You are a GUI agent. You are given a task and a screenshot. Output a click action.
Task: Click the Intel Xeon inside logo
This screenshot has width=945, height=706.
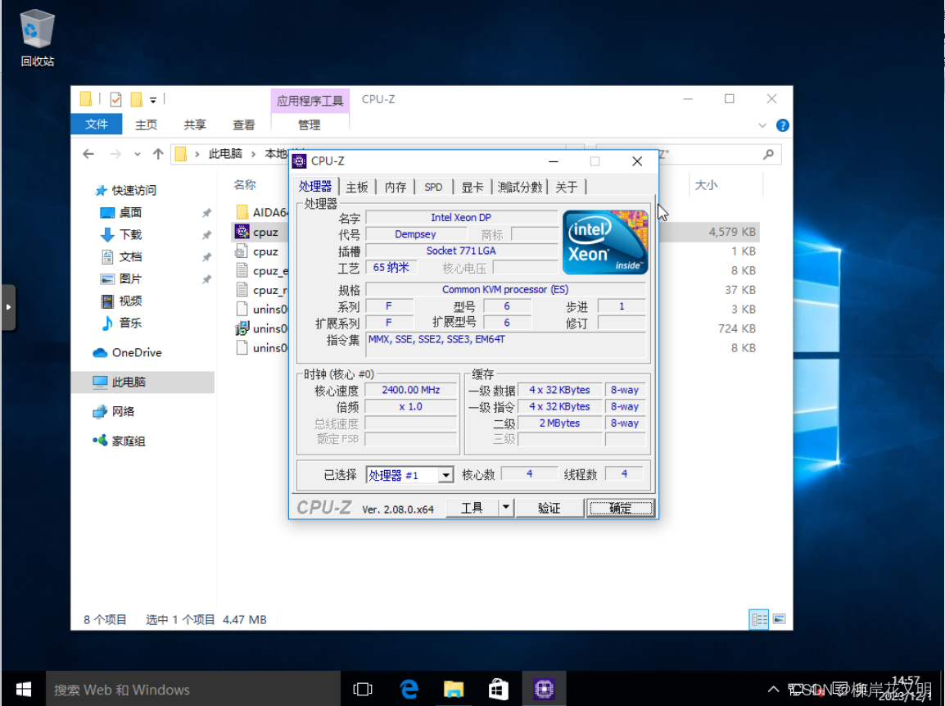point(605,242)
